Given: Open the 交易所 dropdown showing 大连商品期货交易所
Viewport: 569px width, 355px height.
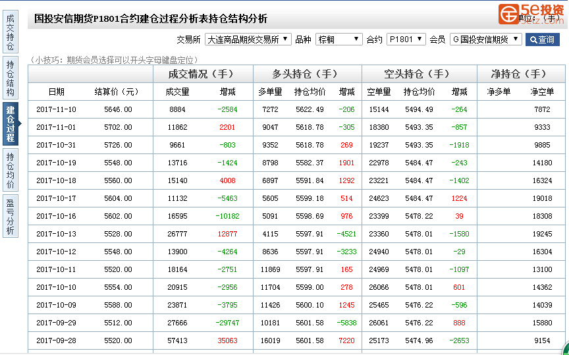Looking at the screenshot, I should click(248, 40).
